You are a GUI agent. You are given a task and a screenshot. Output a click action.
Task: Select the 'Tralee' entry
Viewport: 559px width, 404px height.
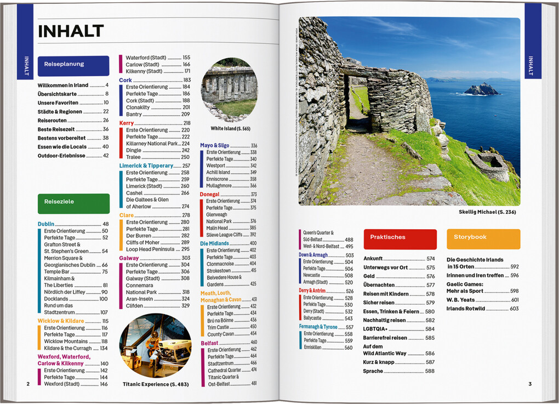pyautogui.click(x=158, y=157)
